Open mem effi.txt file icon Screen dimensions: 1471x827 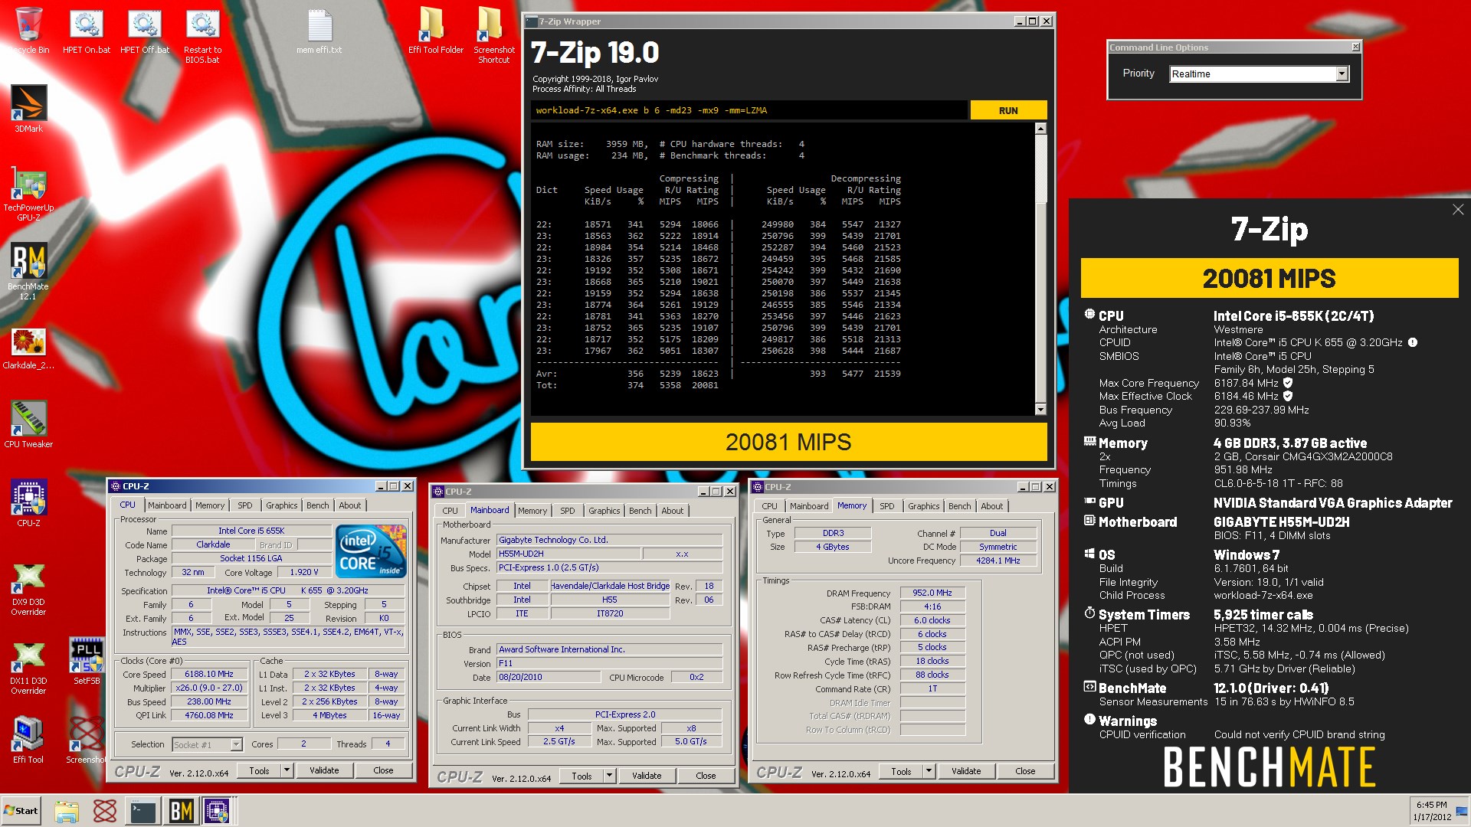pos(319,31)
